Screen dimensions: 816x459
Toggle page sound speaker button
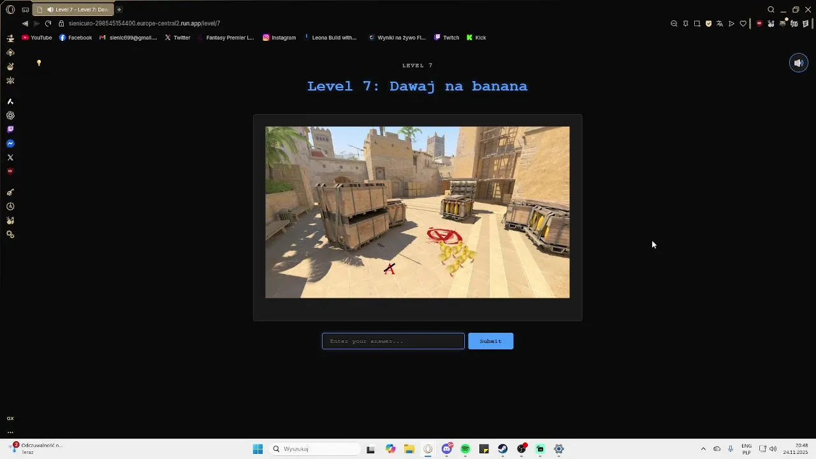[x=798, y=63]
